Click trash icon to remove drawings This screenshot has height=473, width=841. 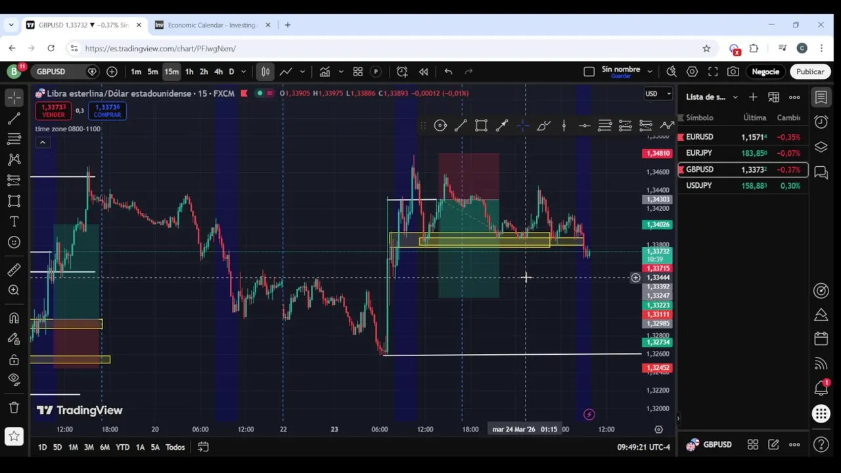(14, 407)
